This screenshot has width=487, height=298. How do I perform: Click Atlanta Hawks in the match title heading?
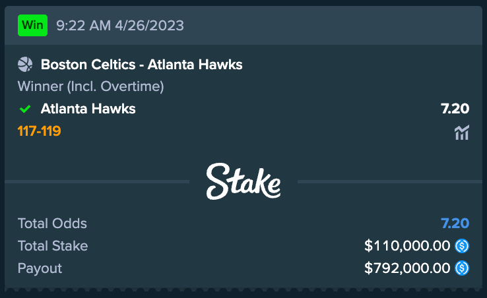pyautogui.click(x=195, y=65)
